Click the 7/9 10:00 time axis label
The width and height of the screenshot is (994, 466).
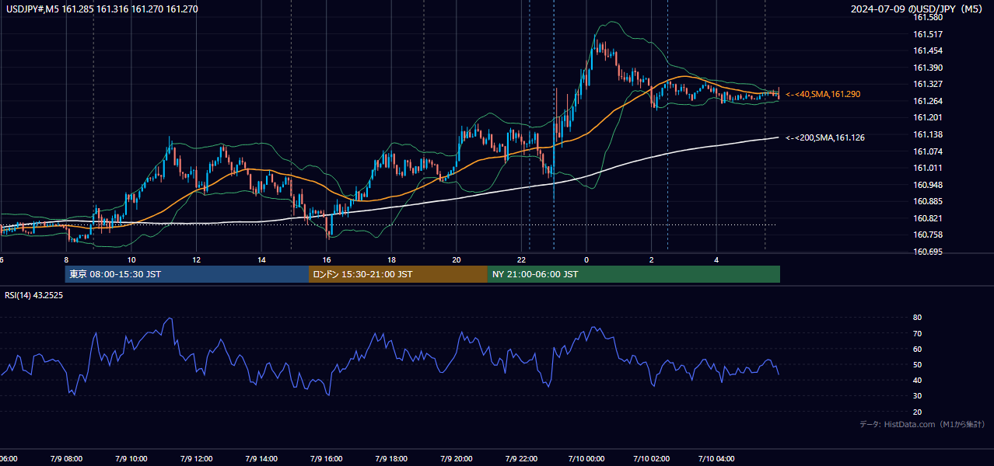click(x=131, y=459)
